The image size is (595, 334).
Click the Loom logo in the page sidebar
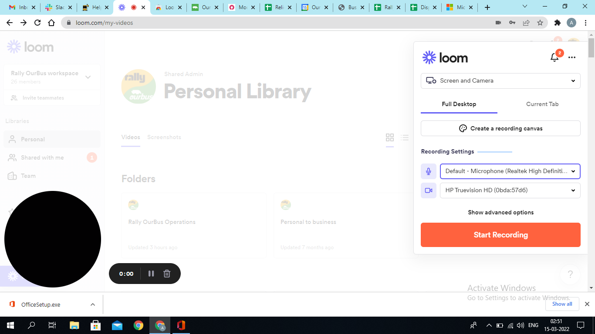[30, 47]
